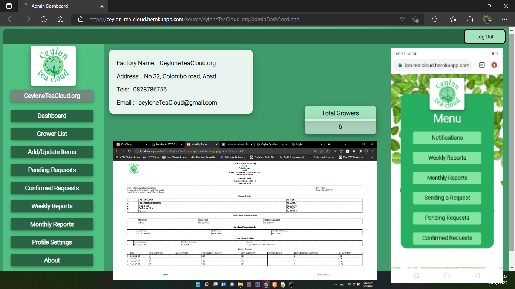Click the Total Growers card
515x289 pixels.
tap(340, 120)
